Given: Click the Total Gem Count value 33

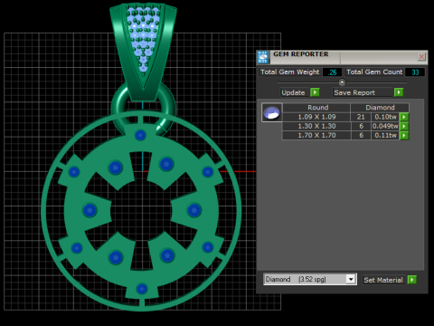Looking at the screenshot, I should pyautogui.click(x=415, y=72).
